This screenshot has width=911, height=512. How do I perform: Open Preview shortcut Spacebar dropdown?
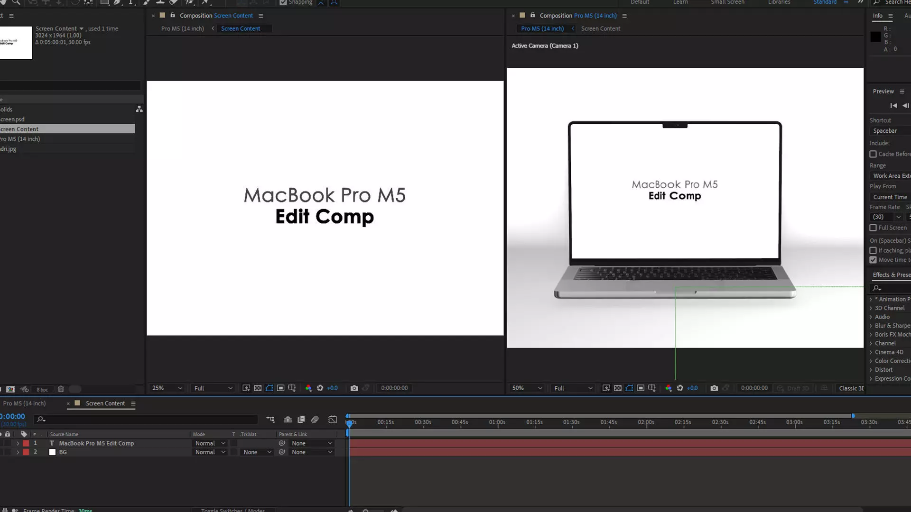click(x=891, y=131)
